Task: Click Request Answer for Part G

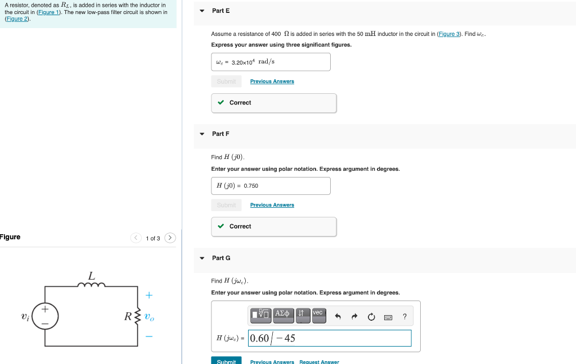Action: (x=319, y=362)
